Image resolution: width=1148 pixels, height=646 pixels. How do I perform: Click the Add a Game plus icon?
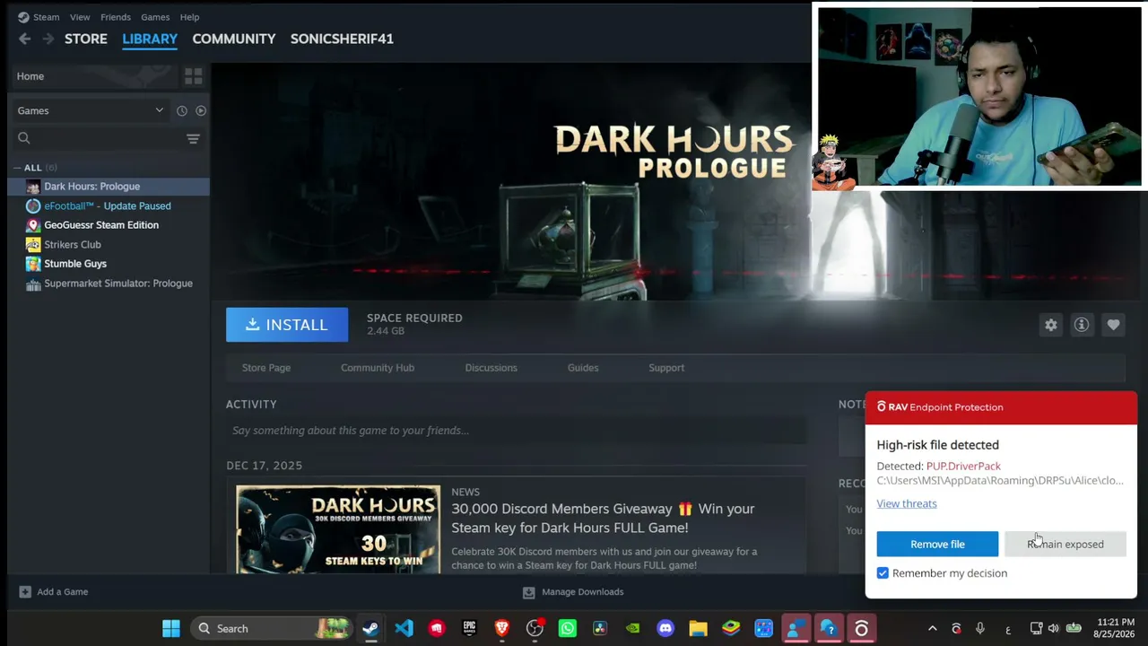coord(25,592)
